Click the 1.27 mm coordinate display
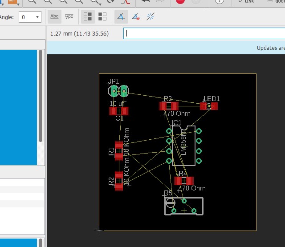The height and width of the screenshot is (247, 285). (x=79, y=33)
